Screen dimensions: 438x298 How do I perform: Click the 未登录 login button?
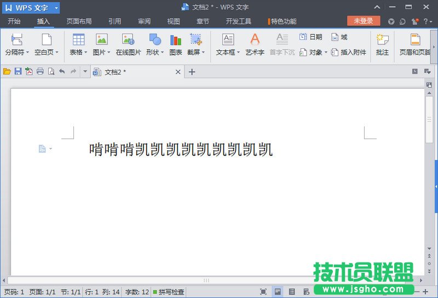(x=364, y=21)
